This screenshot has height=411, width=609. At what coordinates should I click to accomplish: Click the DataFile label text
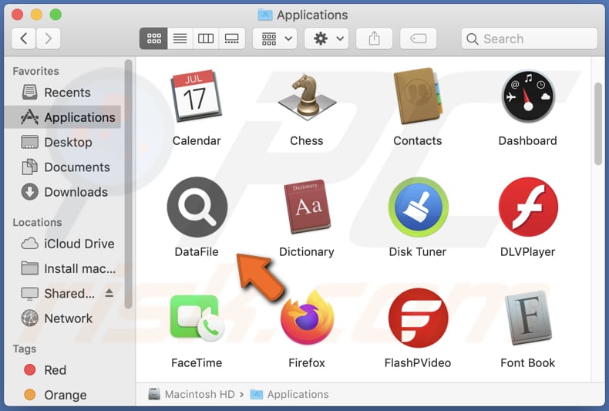tap(197, 251)
